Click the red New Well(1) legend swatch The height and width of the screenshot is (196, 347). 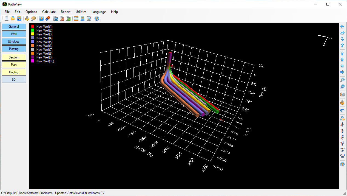33,27
